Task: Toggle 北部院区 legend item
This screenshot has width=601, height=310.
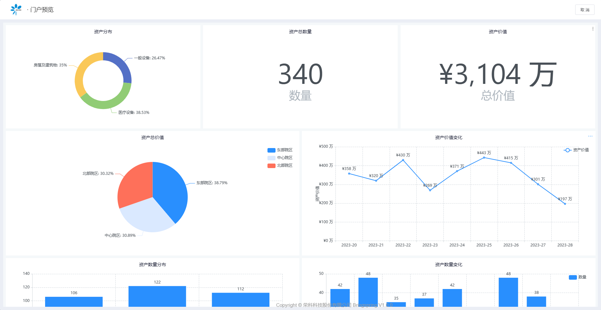Action: click(x=280, y=166)
